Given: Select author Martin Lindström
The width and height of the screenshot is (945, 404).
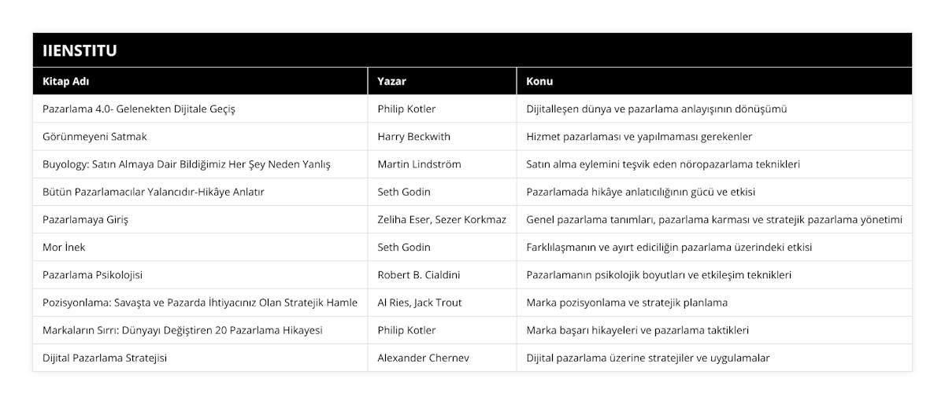Looking at the screenshot, I should pos(419,164).
